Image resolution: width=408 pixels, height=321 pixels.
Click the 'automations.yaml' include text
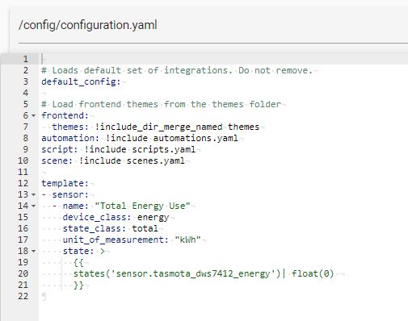click(x=196, y=138)
